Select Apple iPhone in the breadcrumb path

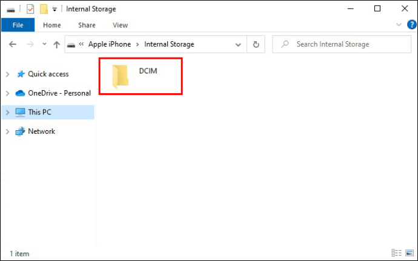coord(110,44)
